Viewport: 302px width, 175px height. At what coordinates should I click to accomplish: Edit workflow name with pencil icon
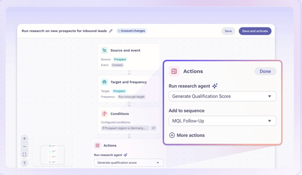[111, 31]
